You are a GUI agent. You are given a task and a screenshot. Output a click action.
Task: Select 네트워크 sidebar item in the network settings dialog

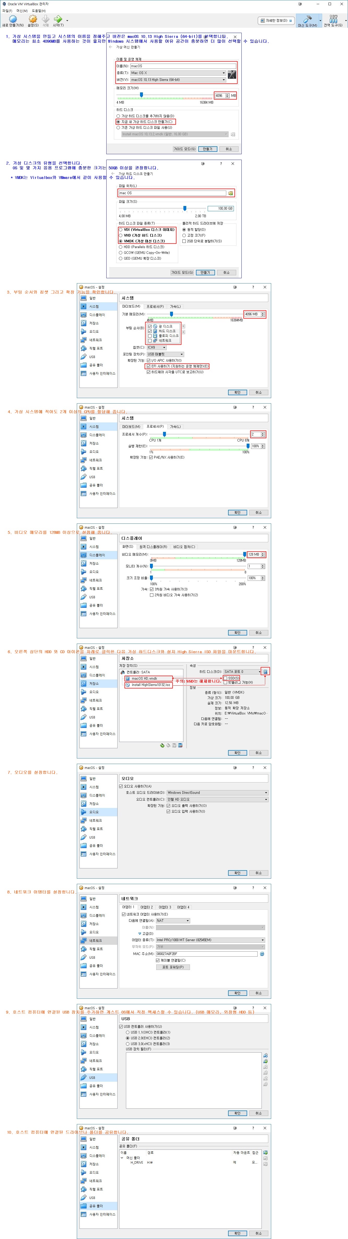pos(98,940)
